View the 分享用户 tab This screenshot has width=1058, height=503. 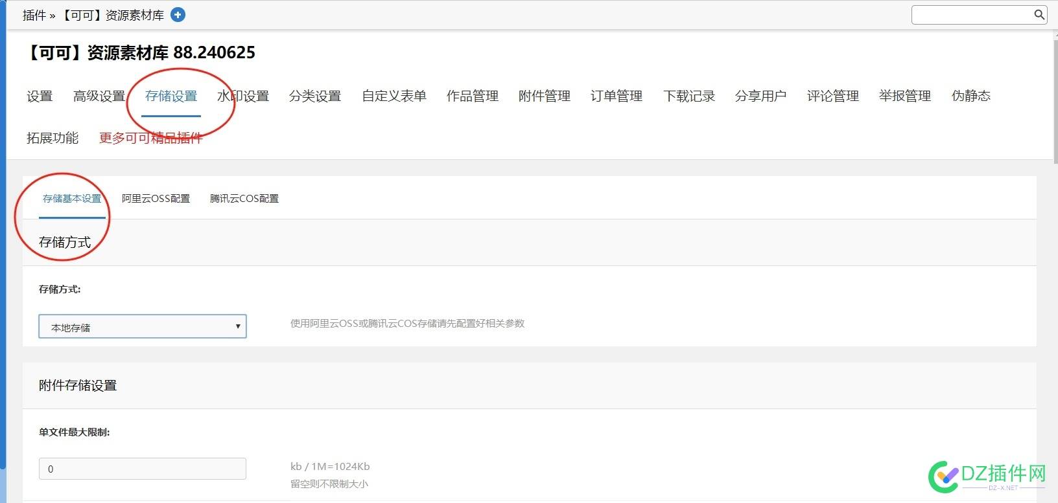click(761, 96)
